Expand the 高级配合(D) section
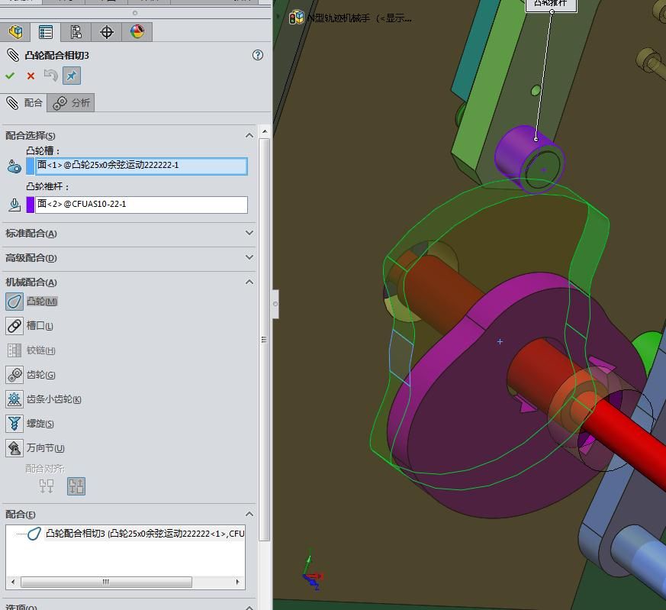Viewport: 666px width, 610px height. coord(249,257)
